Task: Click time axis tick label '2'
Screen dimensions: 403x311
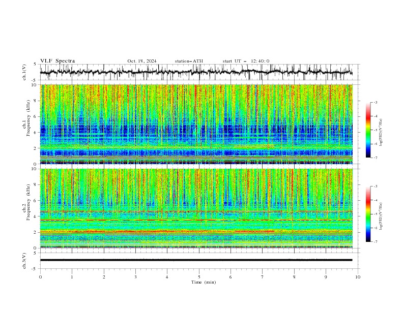Action: click(104, 277)
